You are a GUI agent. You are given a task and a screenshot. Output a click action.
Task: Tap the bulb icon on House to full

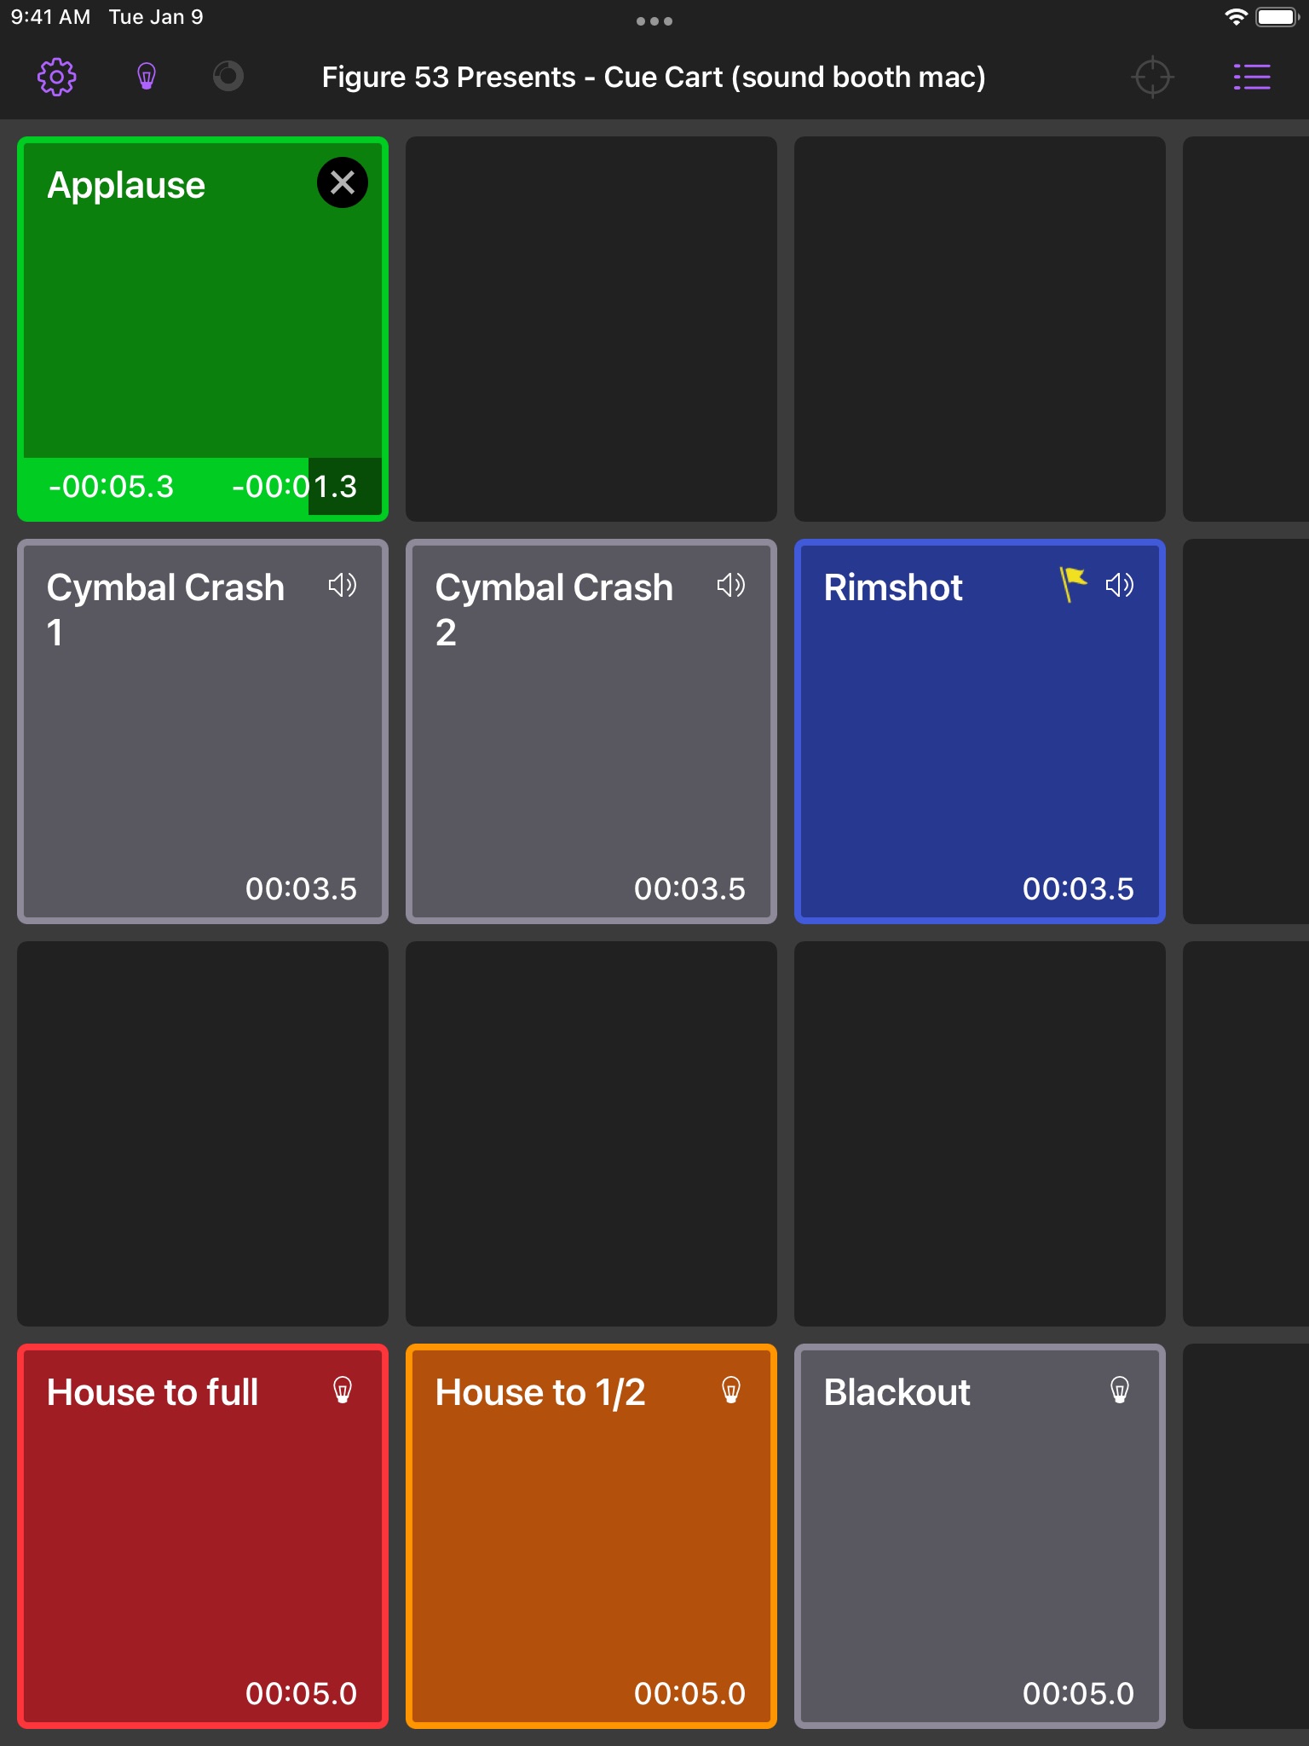[x=343, y=1390]
